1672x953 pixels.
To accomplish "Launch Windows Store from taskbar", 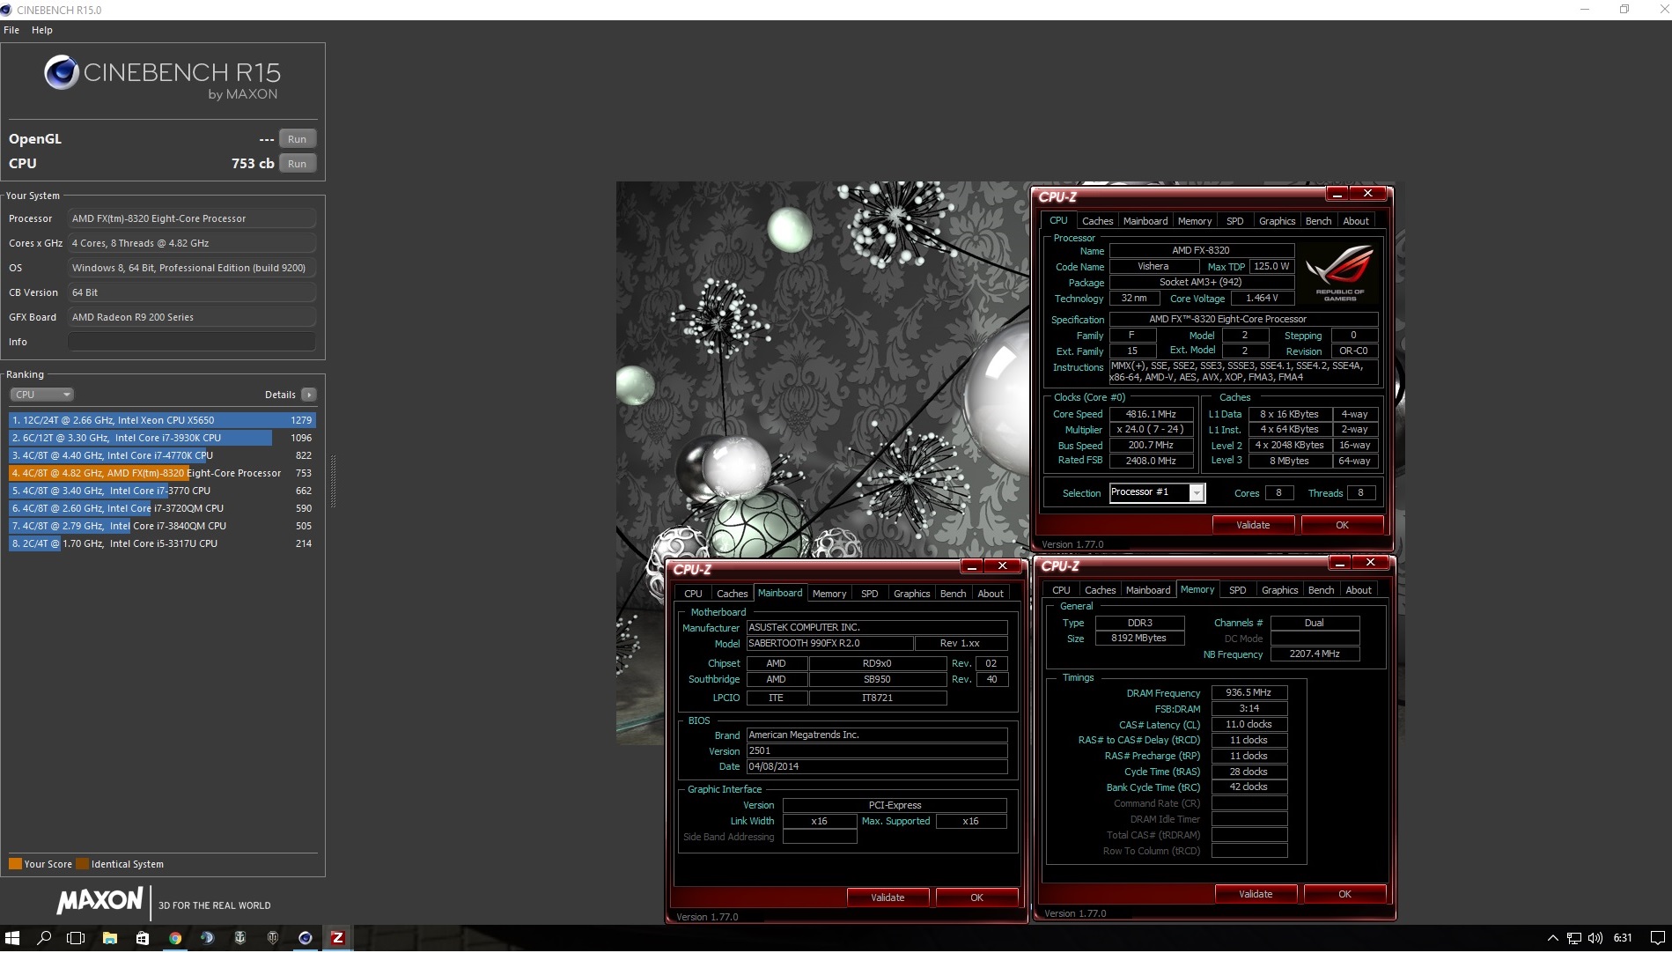I will 143,938.
